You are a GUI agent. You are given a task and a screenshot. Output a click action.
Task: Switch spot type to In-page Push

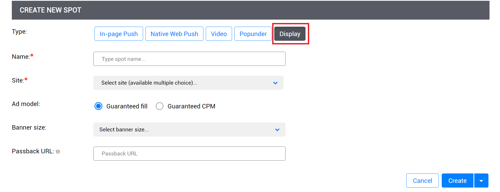[119, 34]
